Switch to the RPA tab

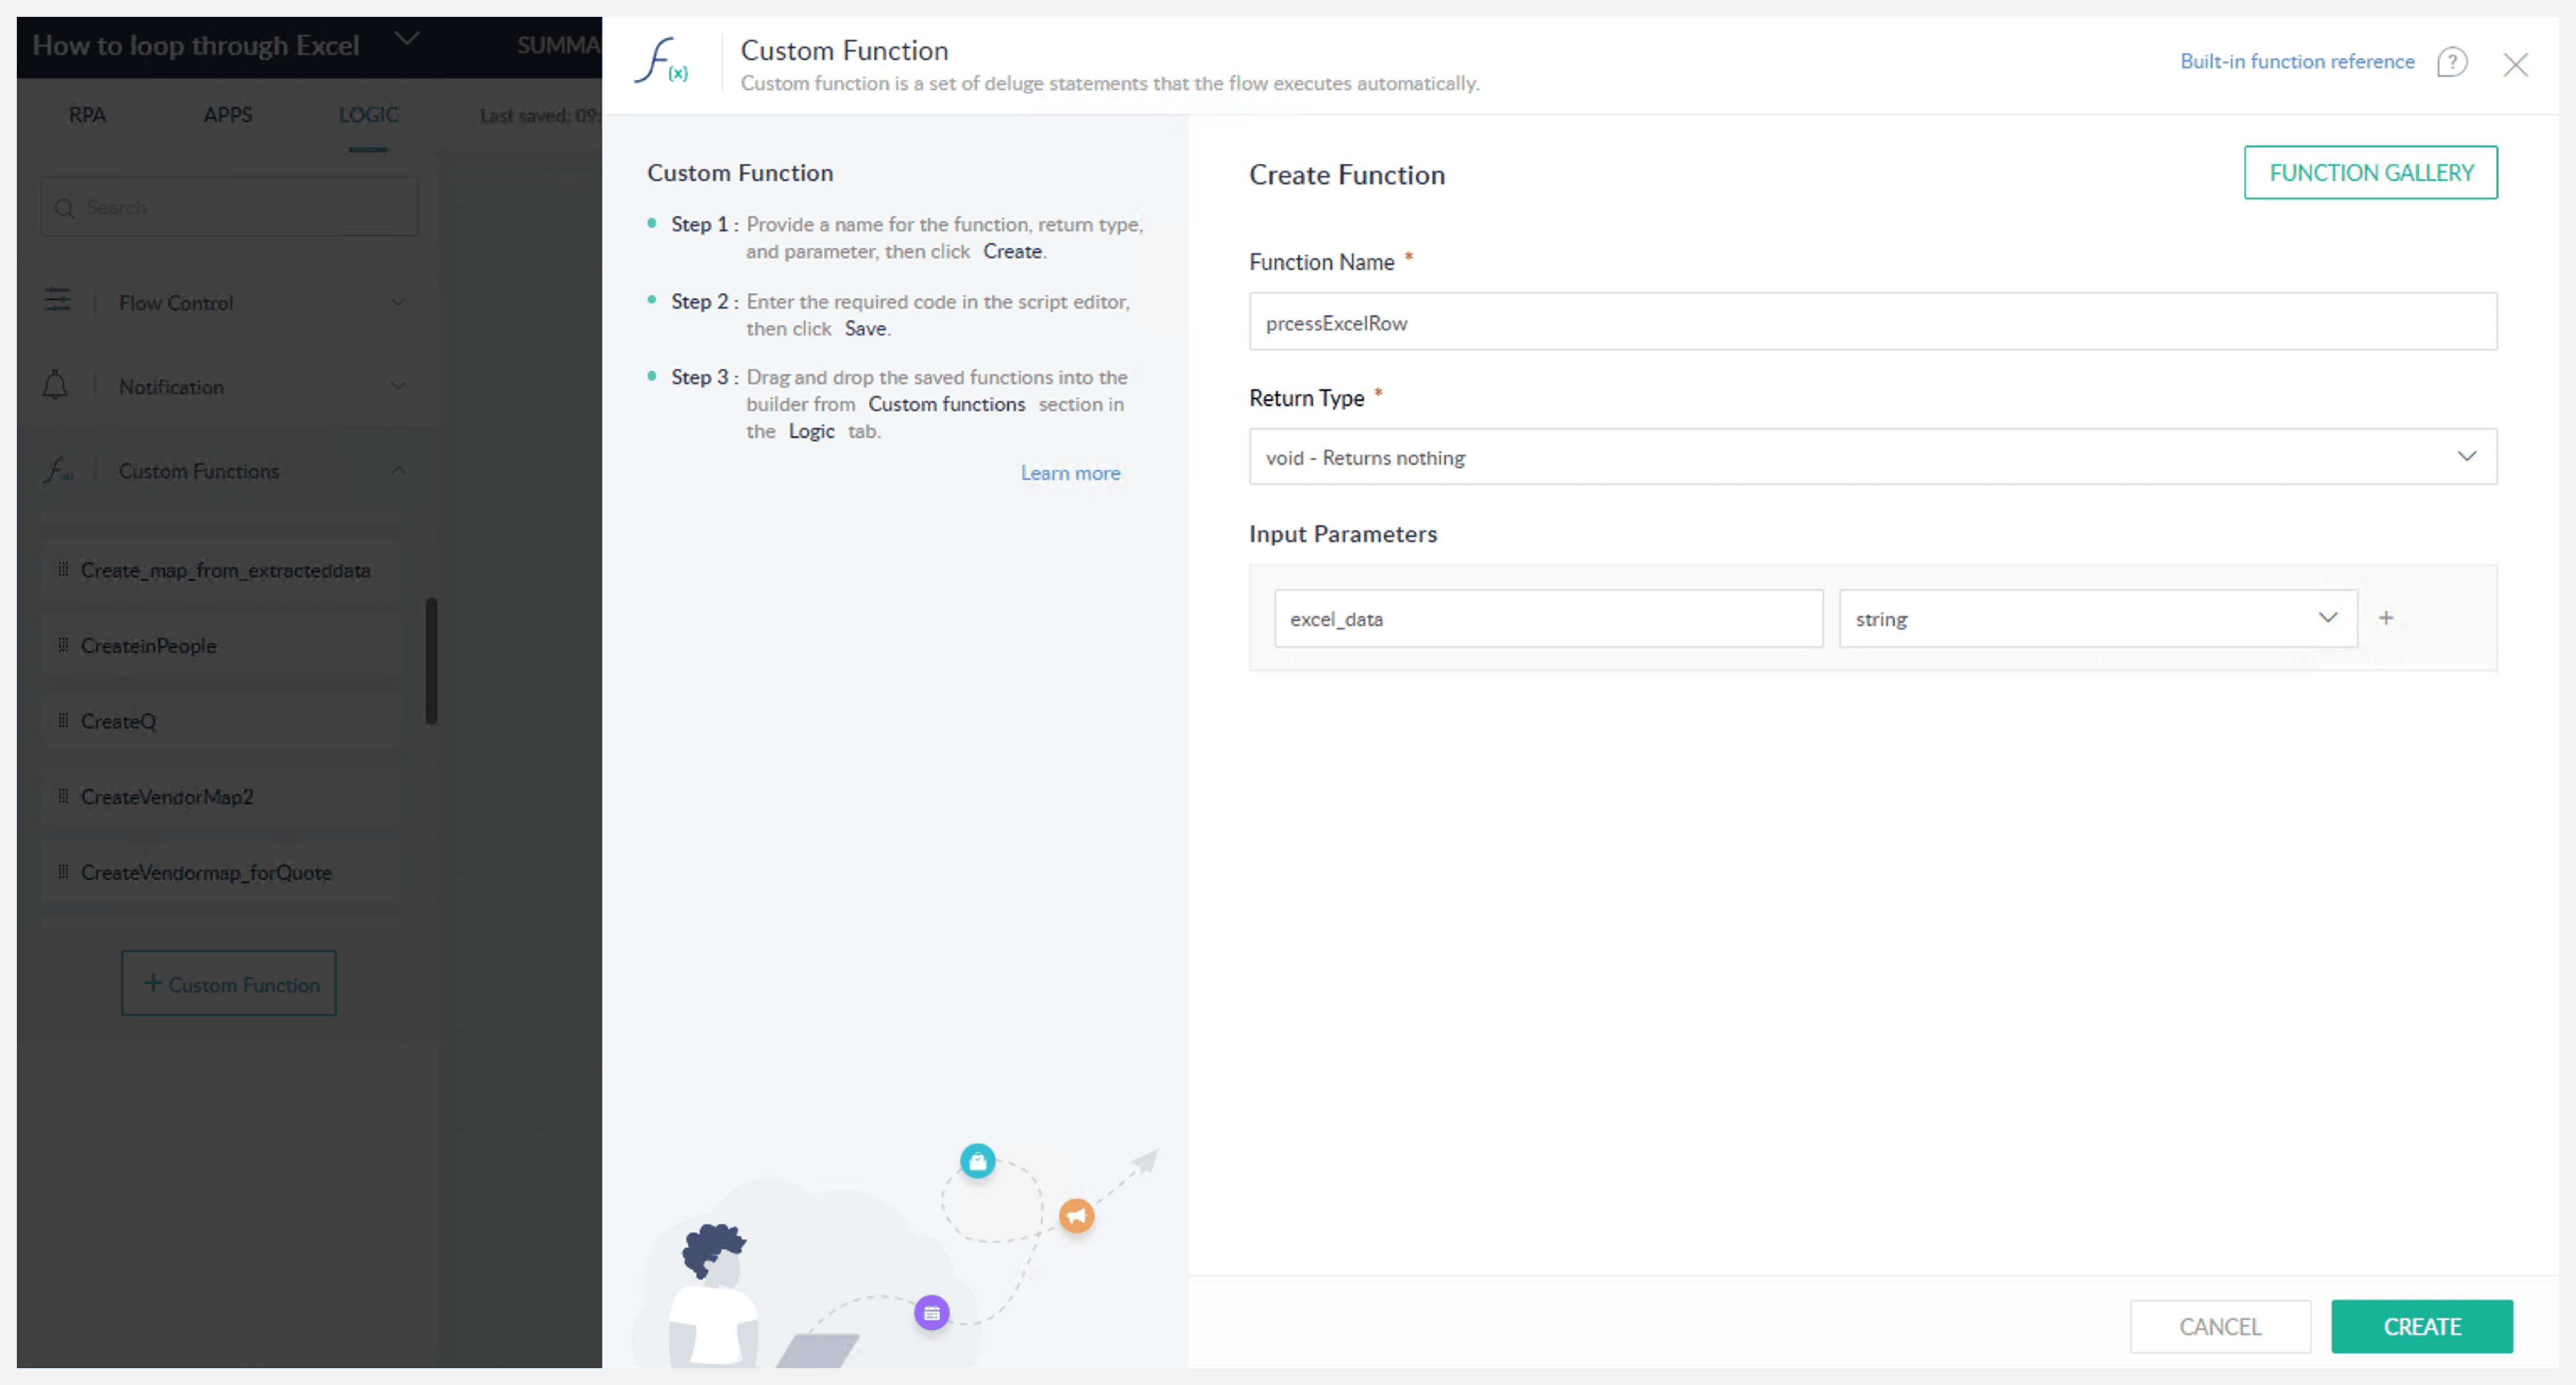87,115
